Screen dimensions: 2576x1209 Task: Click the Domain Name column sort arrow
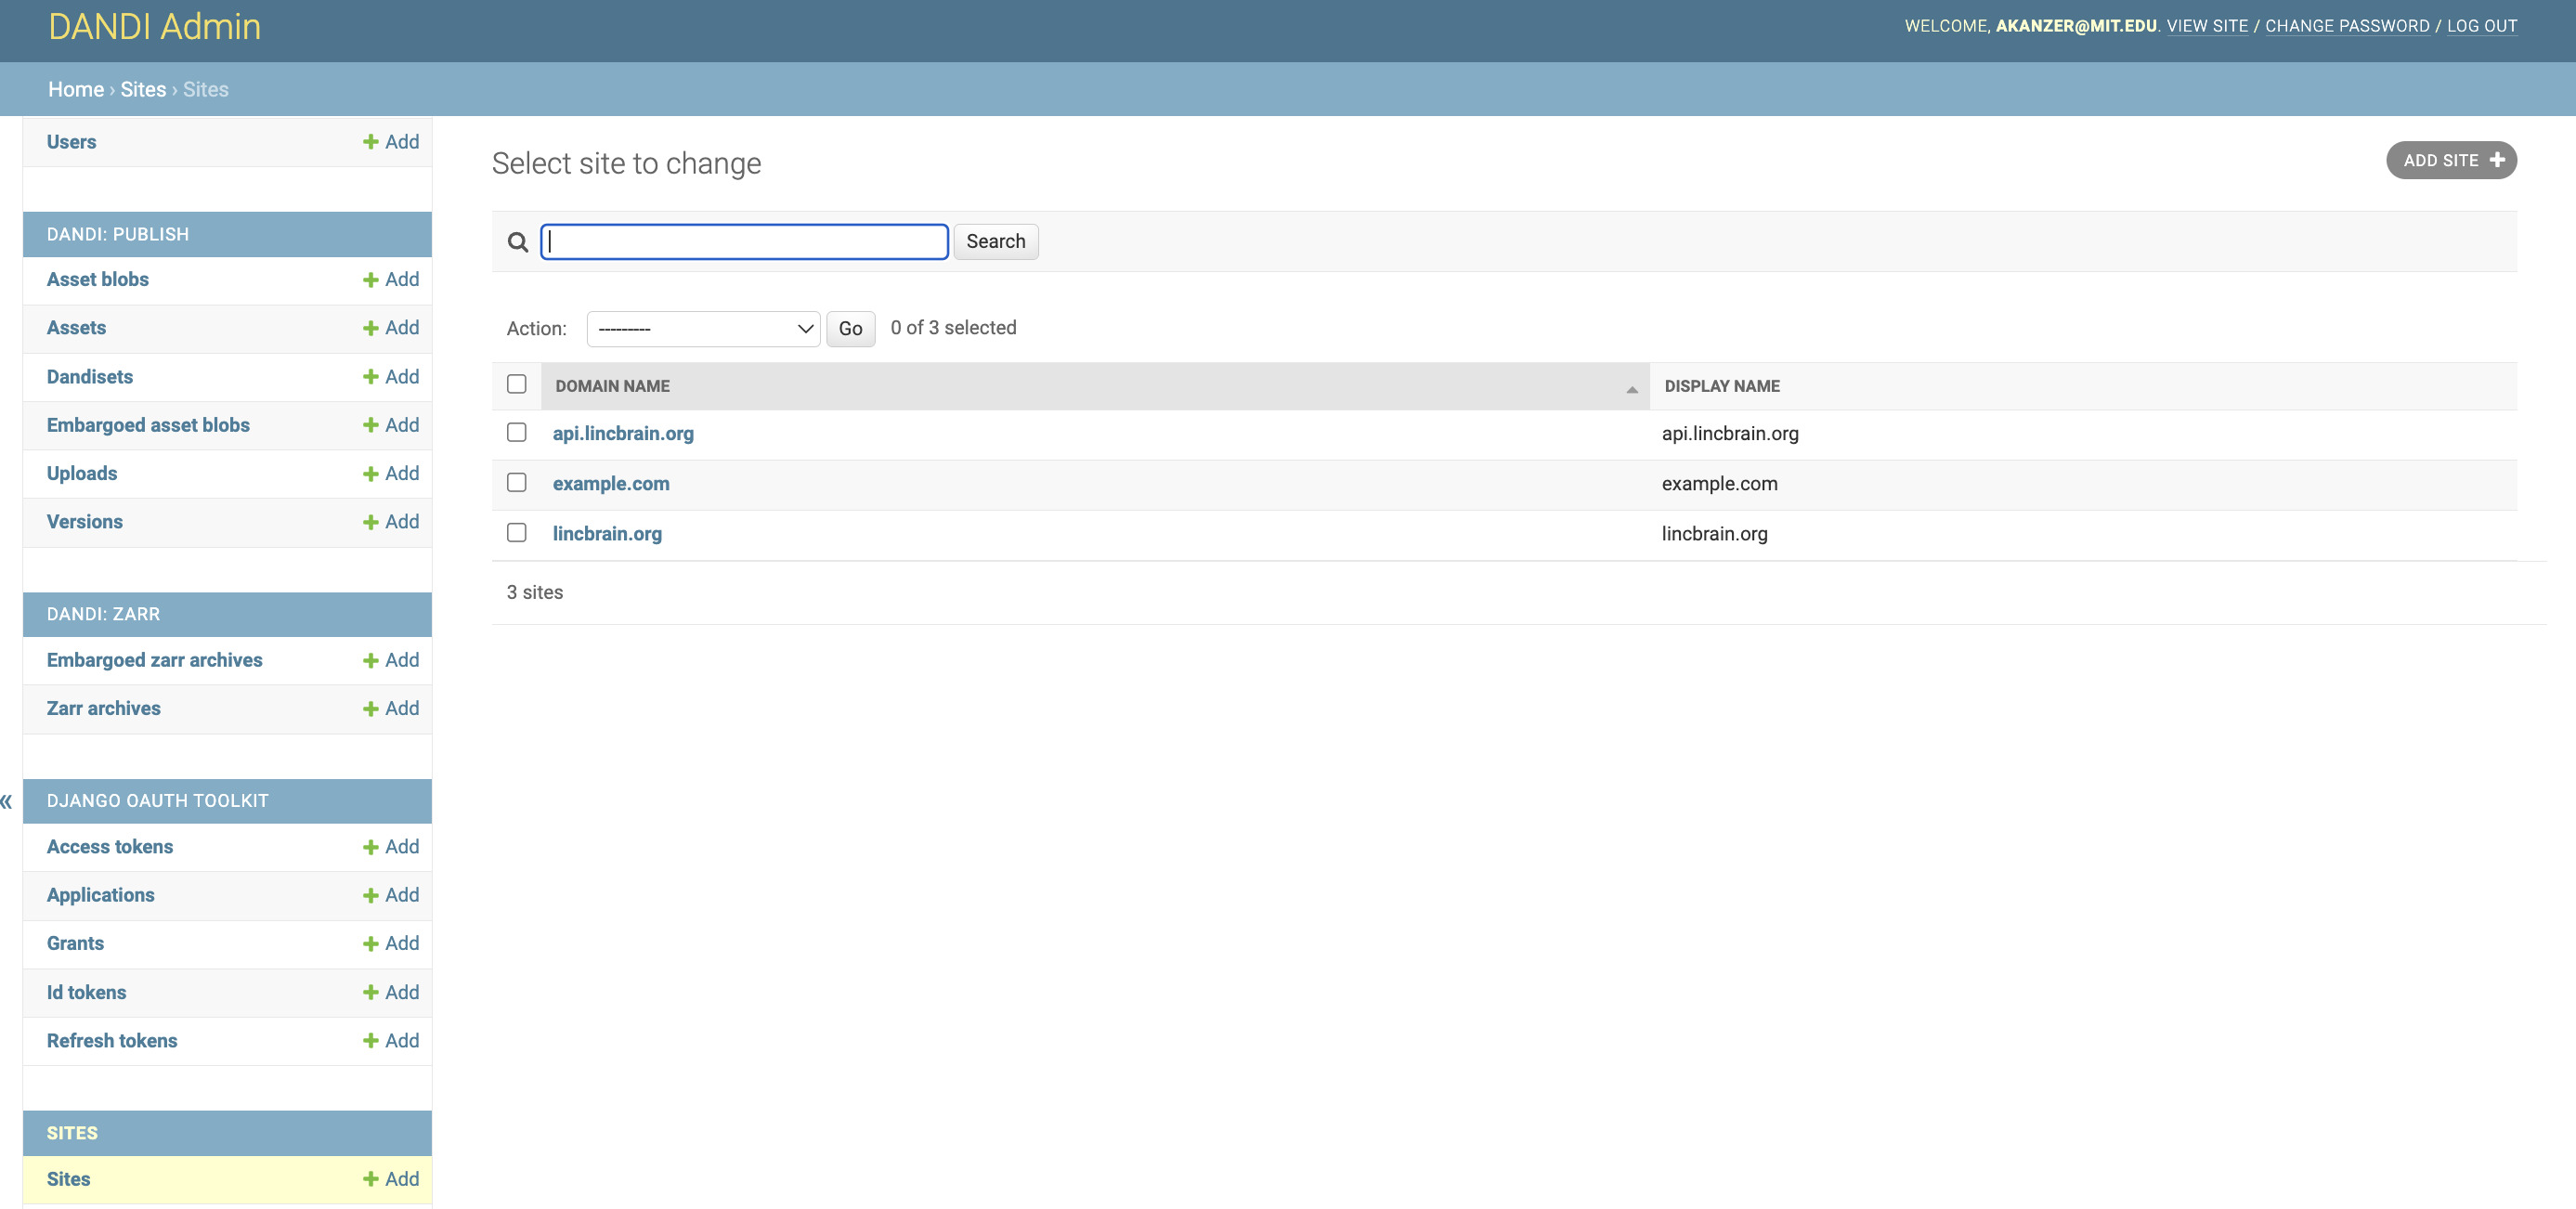click(x=1630, y=386)
